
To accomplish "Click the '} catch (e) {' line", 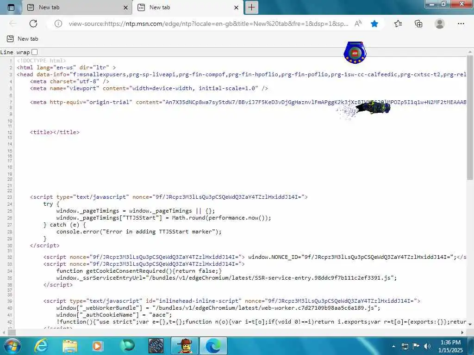I will (x=64, y=225).
